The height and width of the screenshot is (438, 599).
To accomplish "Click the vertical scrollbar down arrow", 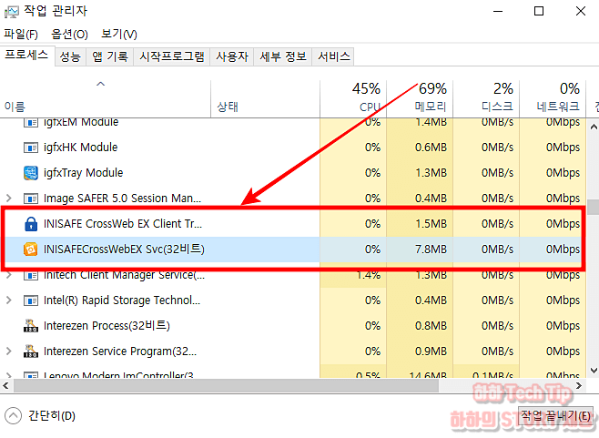I will click(x=594, y=371).
